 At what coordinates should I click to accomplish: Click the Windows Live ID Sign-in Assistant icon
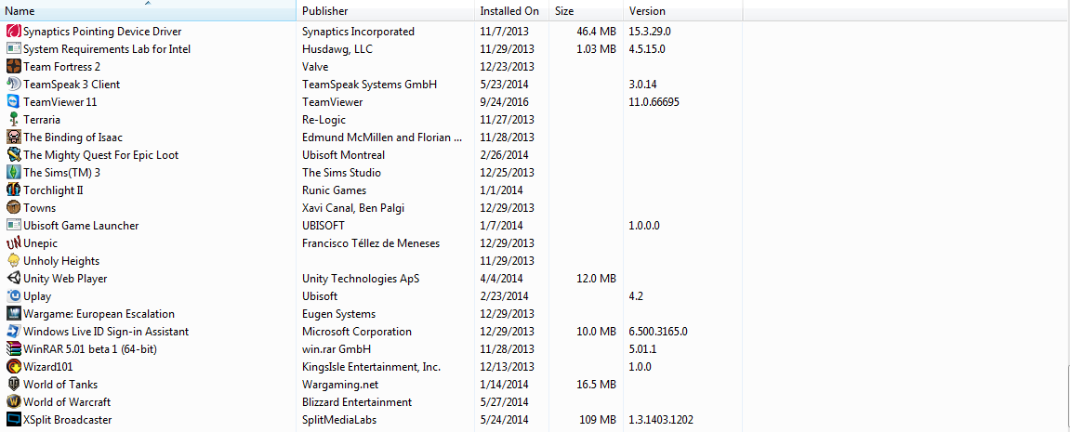[13, 332]
